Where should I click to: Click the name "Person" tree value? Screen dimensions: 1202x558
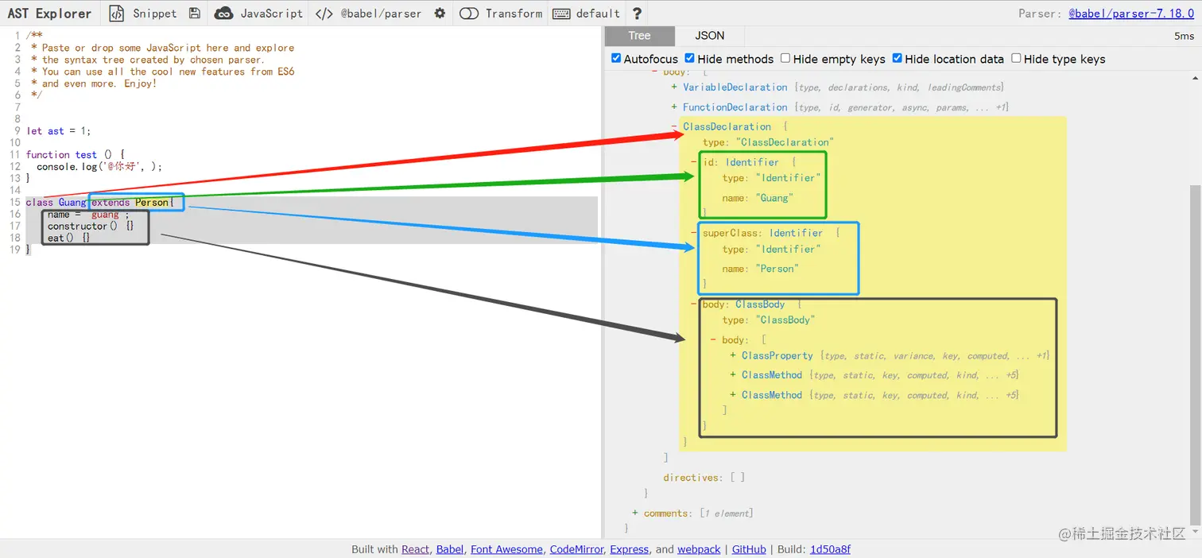click(x=777, y=269)
